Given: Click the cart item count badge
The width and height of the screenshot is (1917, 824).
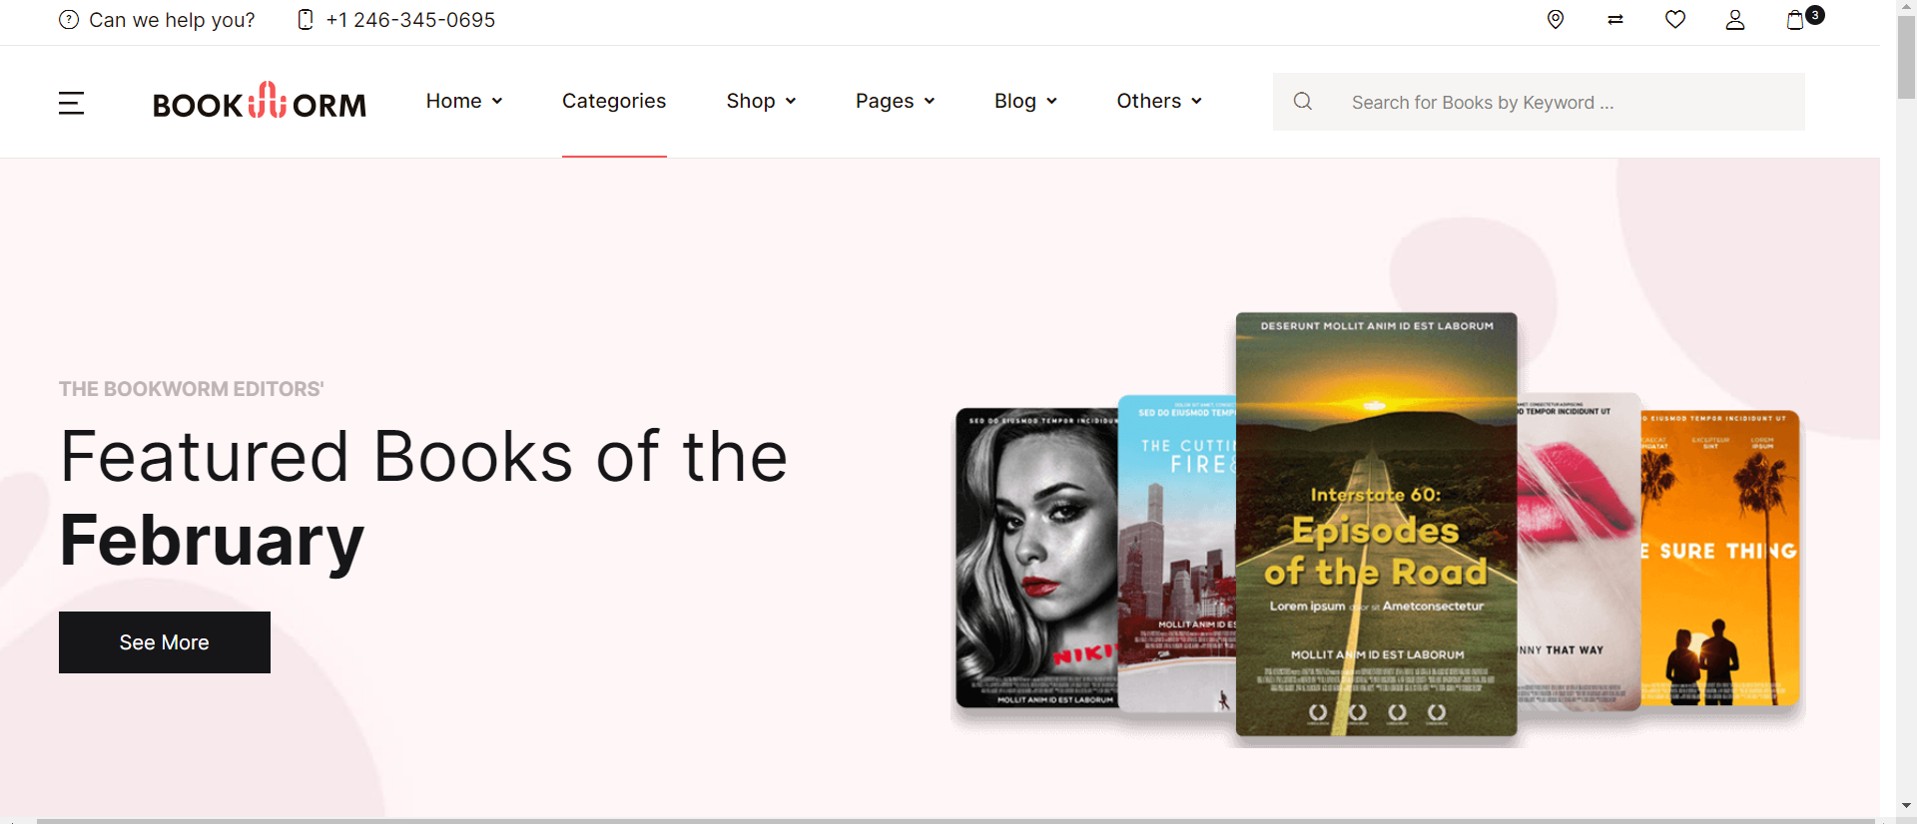Looking at the screenshot, I should [1815, 15].
